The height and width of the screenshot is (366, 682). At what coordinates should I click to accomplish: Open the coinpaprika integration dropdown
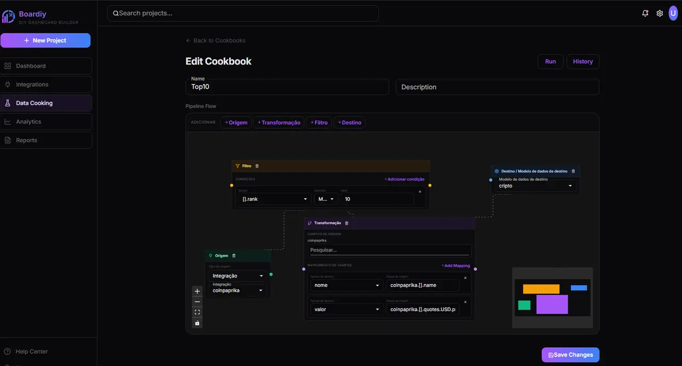238,290
